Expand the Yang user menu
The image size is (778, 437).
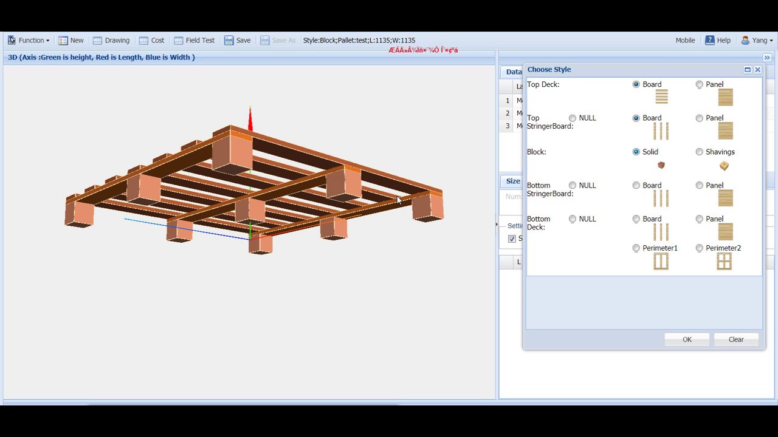757,41
